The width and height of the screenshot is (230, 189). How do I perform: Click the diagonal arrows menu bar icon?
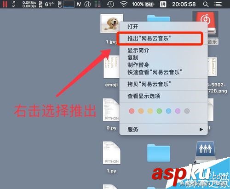click(x=14, y=4)
